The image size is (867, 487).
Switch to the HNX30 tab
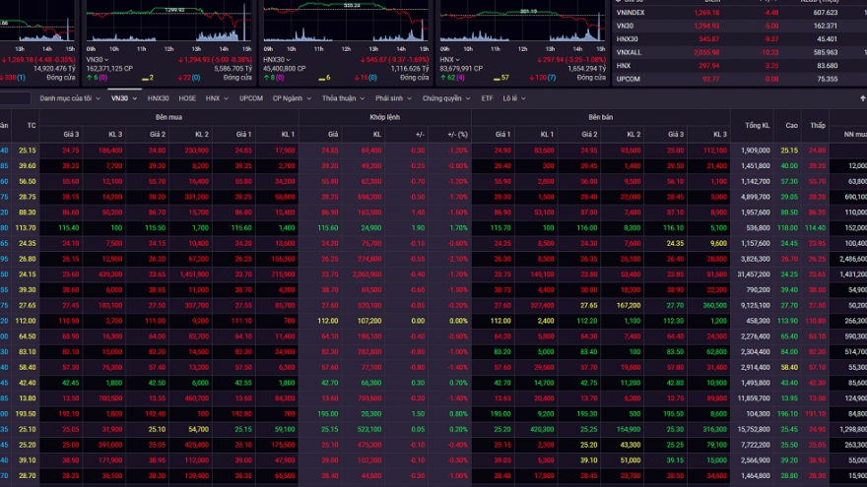(159, 98)
